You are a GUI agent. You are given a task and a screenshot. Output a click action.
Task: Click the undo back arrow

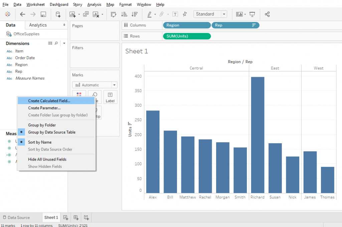23,14
